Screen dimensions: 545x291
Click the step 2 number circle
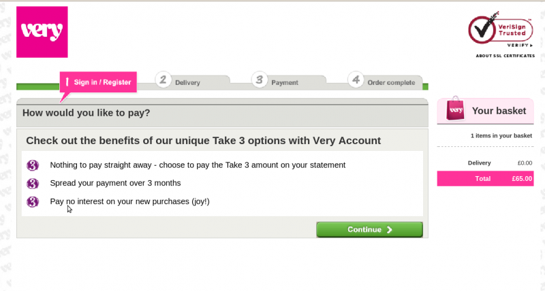click(x=163, y=80)
